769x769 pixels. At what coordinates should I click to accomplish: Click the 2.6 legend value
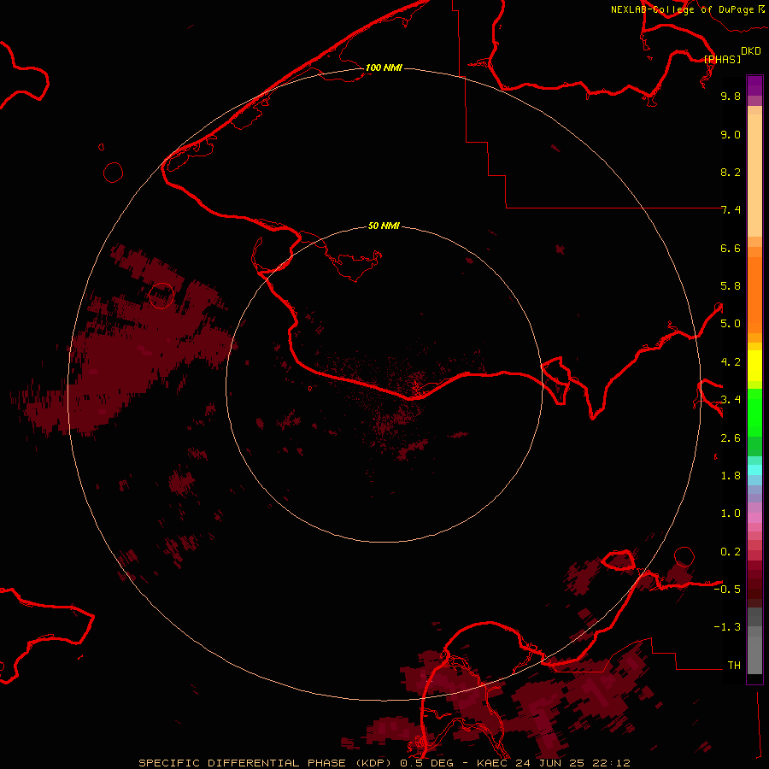coord(731,438)
